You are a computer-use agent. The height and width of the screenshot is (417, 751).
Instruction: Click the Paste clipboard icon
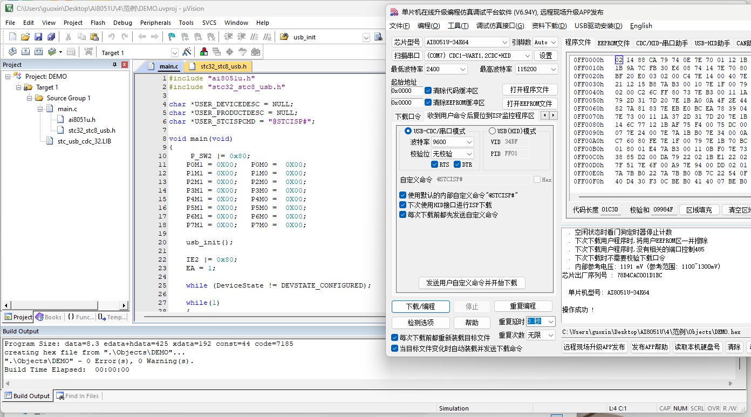click(94, 37)
